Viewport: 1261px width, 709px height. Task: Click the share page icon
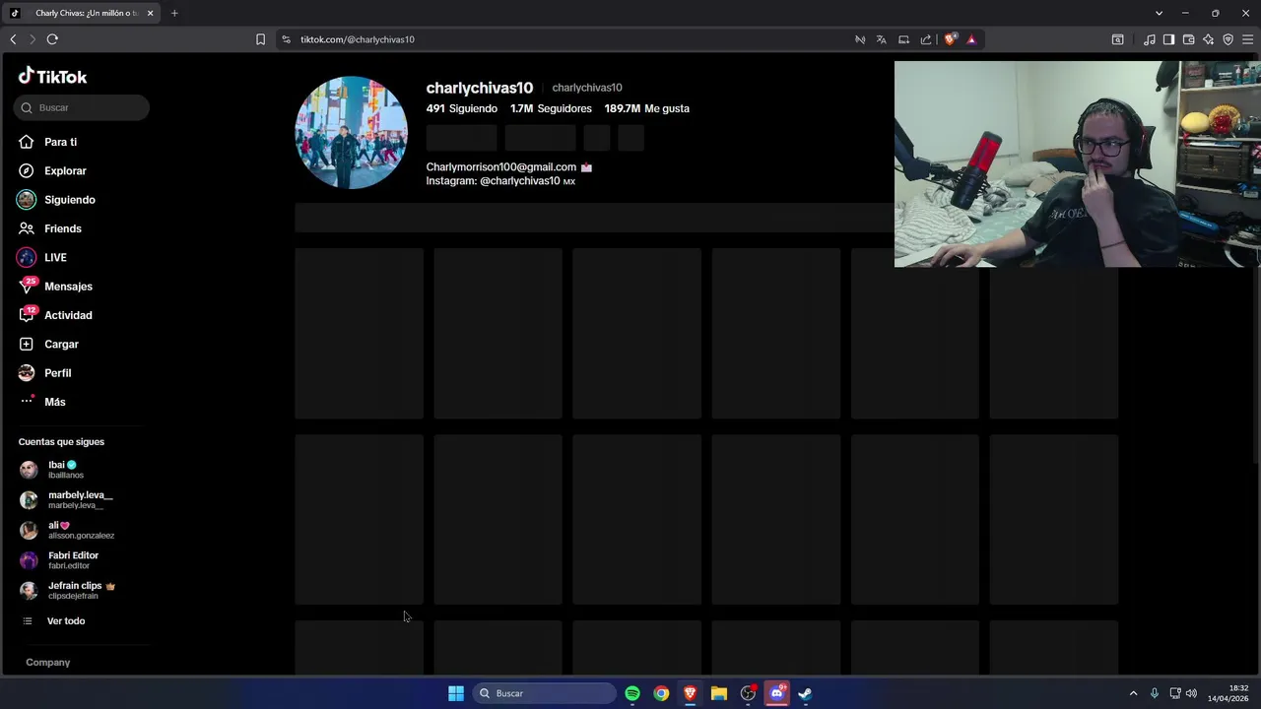[926, 39]
